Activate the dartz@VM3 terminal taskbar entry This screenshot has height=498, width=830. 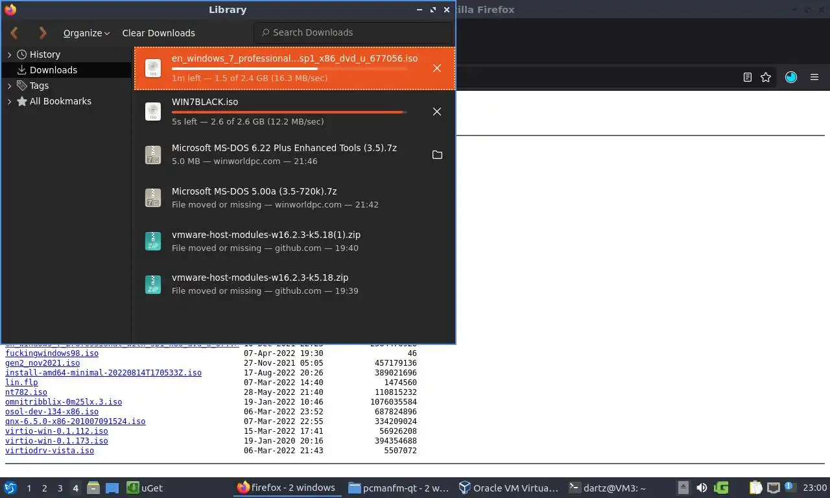608,488
